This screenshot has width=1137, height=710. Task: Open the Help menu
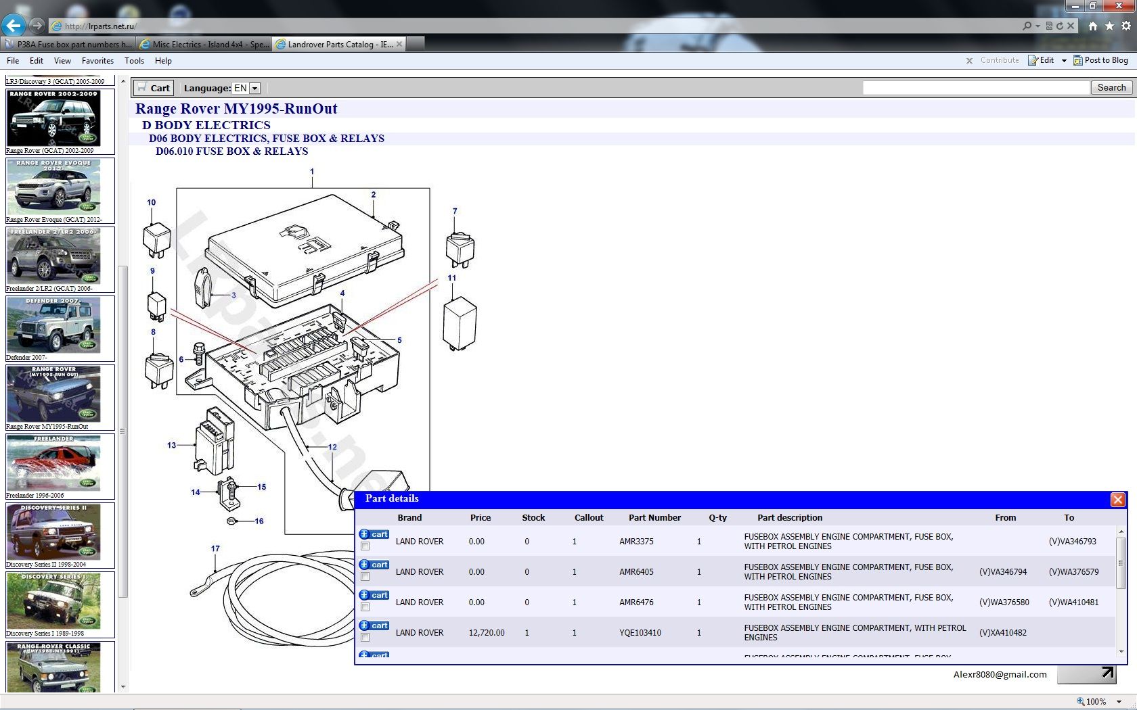(163, 60)
